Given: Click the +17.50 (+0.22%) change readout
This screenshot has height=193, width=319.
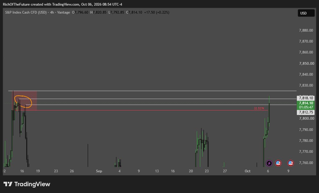Looking at the screenshot, I should (157, 12).
